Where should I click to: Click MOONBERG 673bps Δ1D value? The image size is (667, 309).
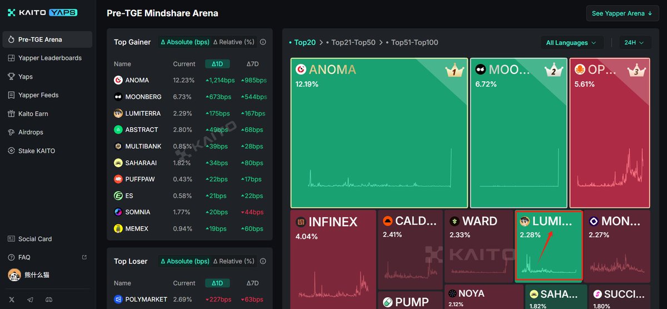click(x=217, y=97)
